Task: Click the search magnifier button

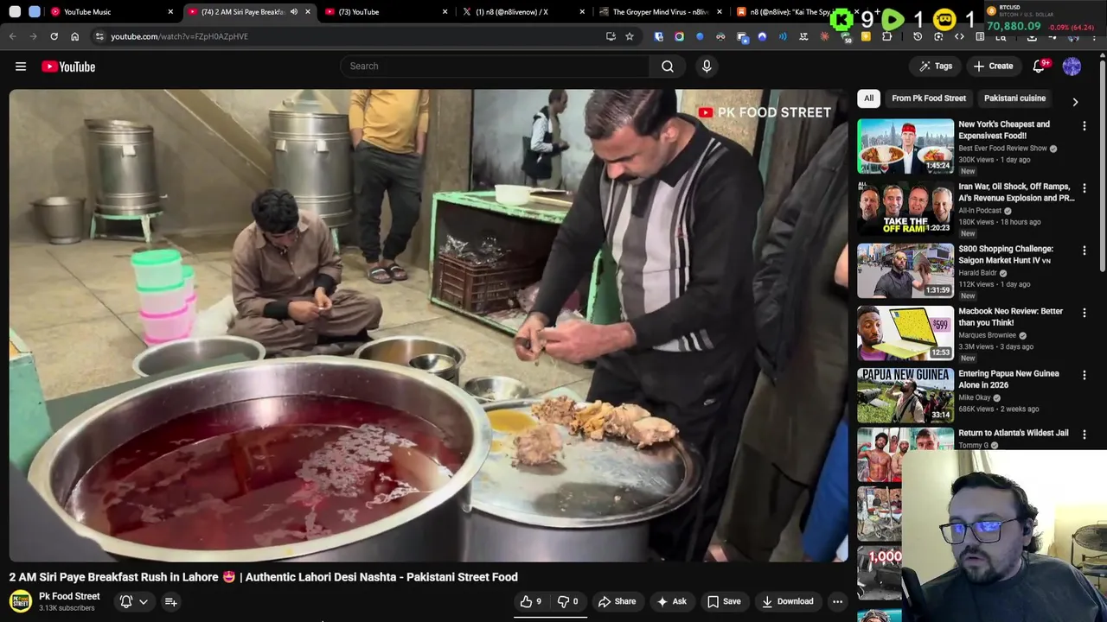Action: click(x=668, y=67)
